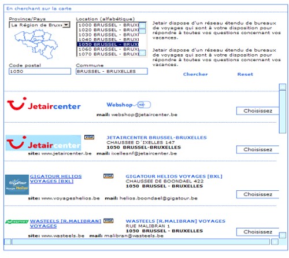Select 1040 BRUSSEL in location list

[x=108, y=39]
